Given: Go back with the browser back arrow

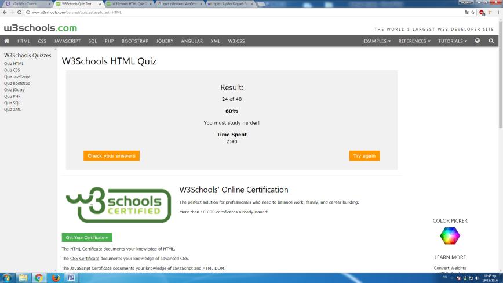Looking at the screenshot, I should 5,12.
